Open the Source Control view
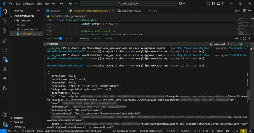 [5, 31]
